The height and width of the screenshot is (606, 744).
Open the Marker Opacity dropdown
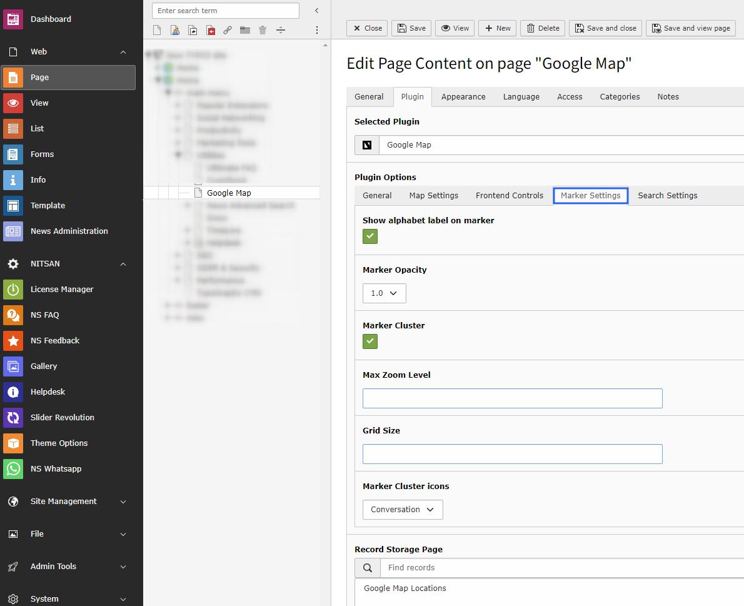pyautogui.click(x=385, y=293)
